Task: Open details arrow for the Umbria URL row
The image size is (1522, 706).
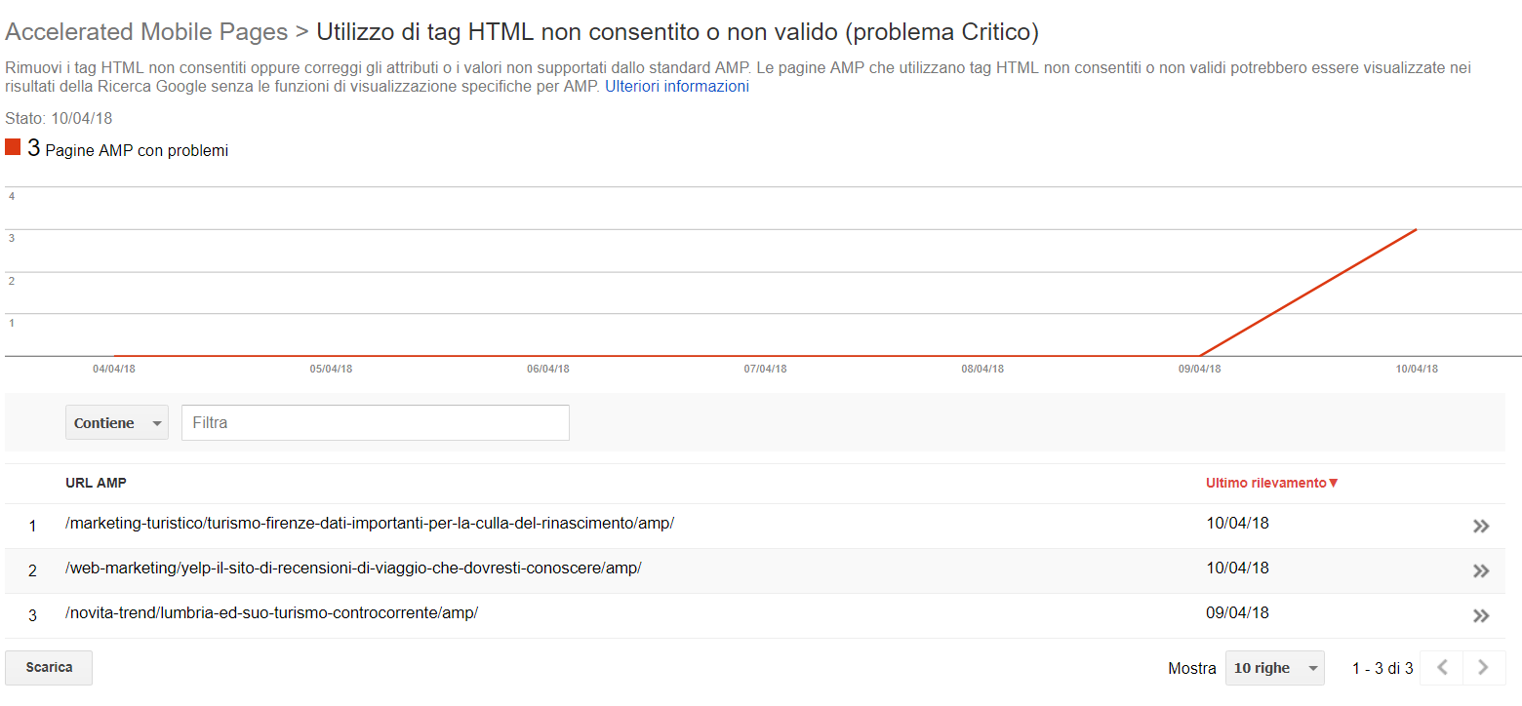Action: [x=1480, y=615]
